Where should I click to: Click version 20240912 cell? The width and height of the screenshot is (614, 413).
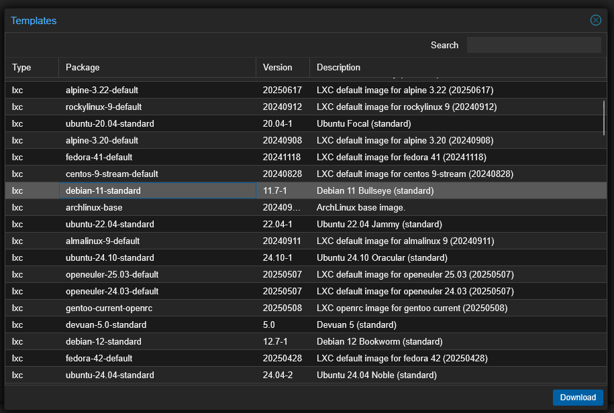click(283, 107)
